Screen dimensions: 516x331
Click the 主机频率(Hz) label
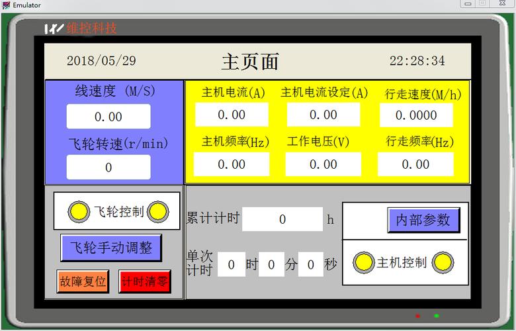tap(236, 142)
